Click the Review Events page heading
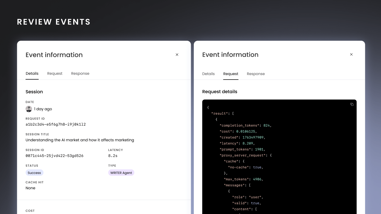The image size is (381, 214). click(54, 22)
